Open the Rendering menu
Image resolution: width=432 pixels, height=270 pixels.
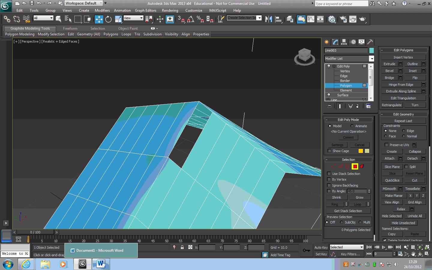[170, 10]
